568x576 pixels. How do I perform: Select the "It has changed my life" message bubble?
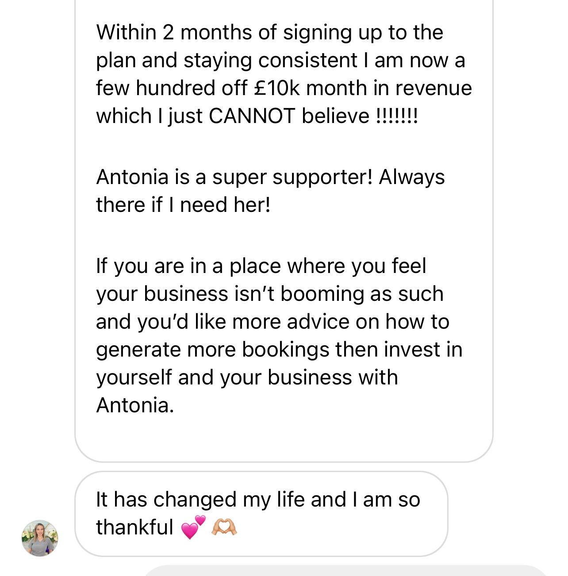pos(261,513)
